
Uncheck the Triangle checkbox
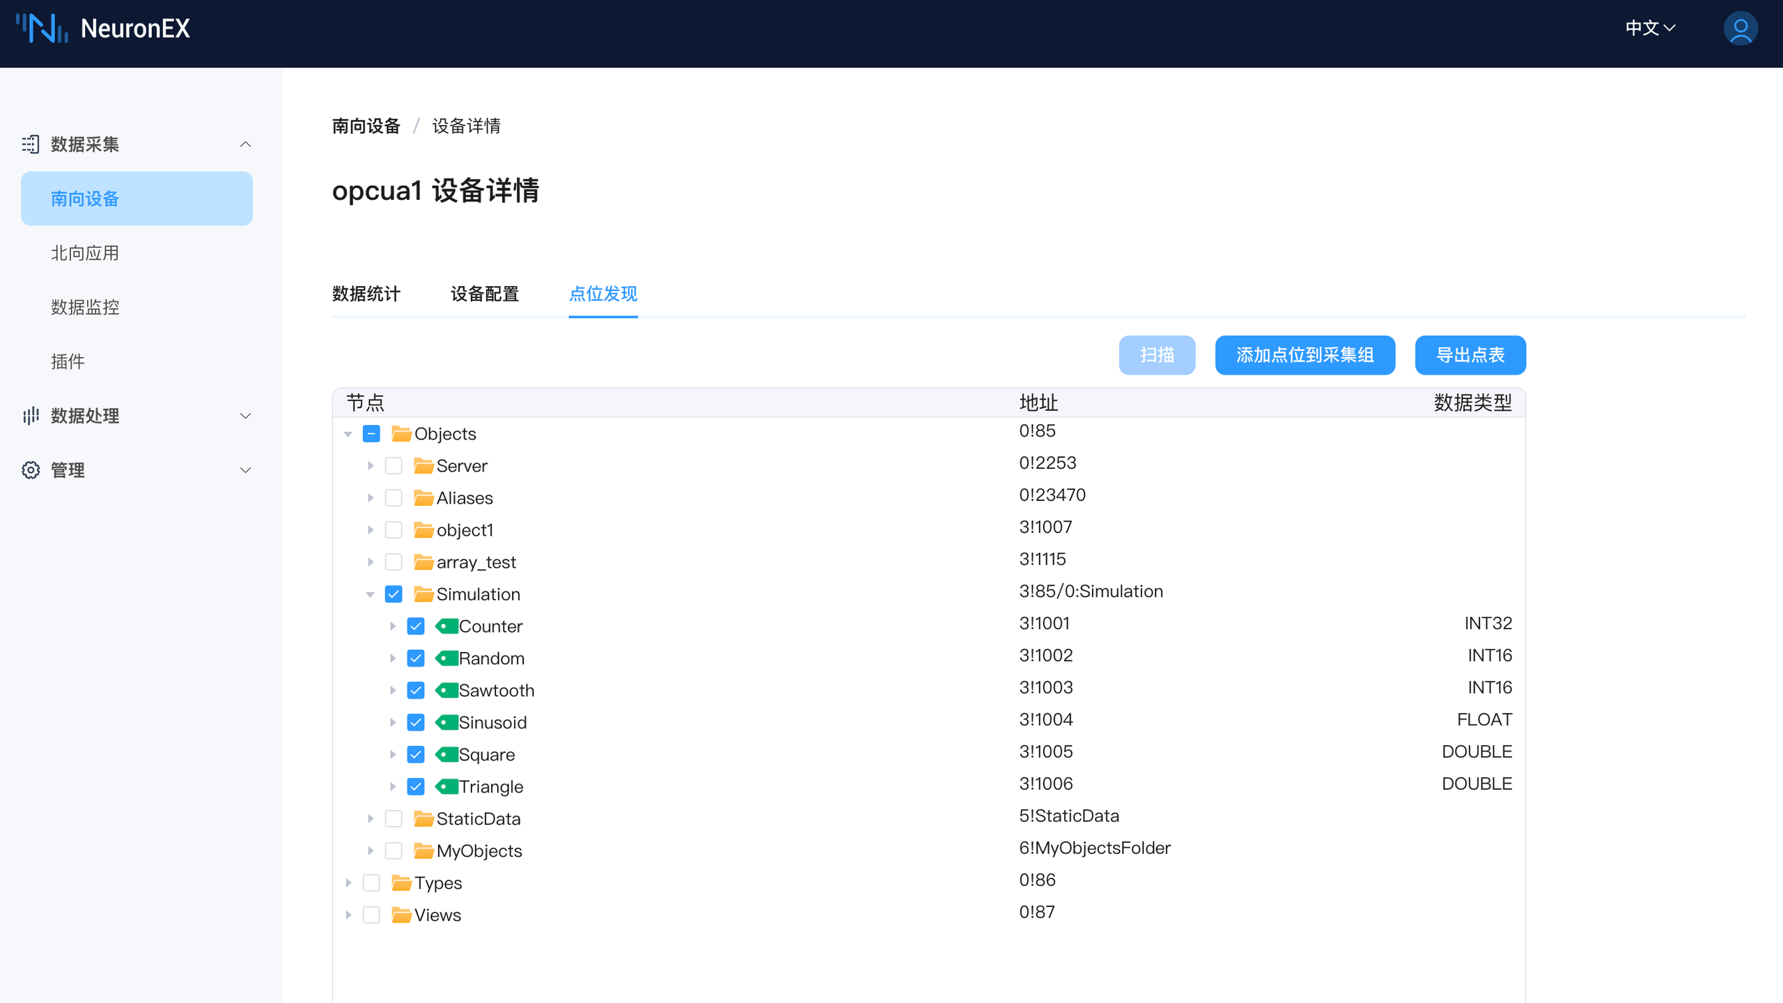point(416,786)
